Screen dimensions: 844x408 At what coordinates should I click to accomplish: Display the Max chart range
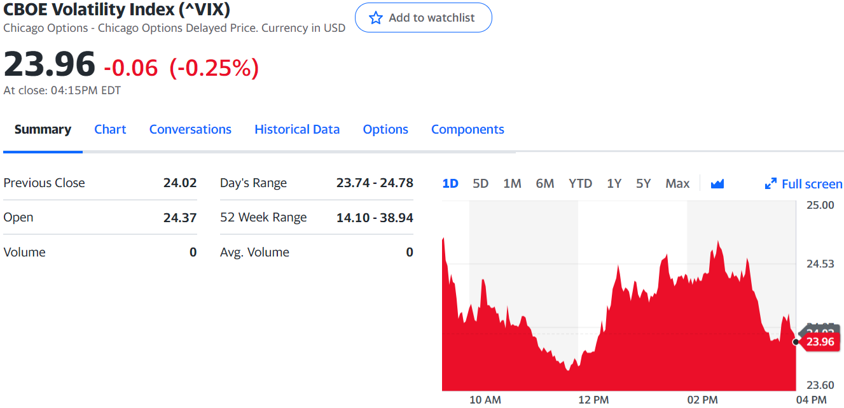pyautogui.click(x=677, y=183)
